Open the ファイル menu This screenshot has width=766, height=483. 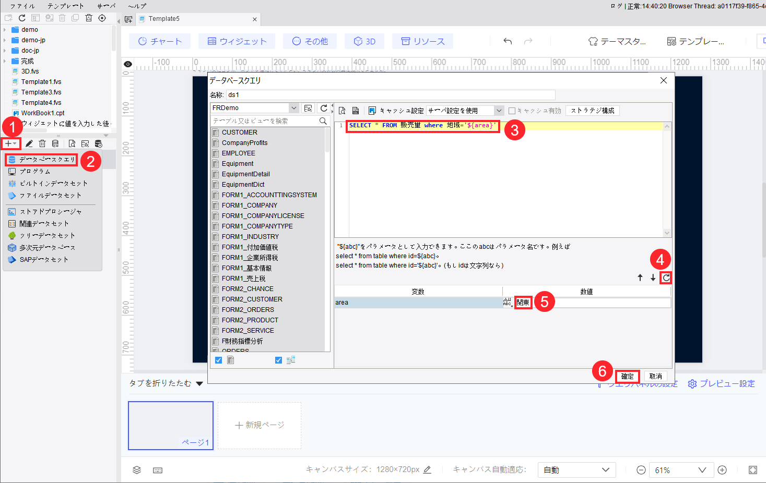(22, 6)
